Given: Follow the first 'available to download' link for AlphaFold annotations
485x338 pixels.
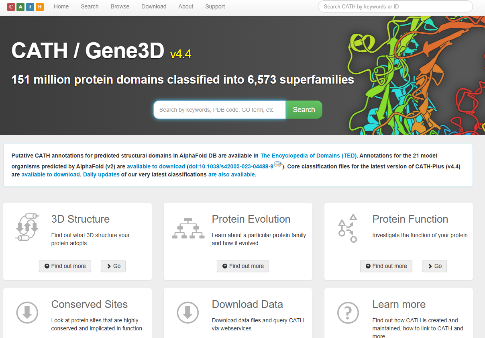Looking at the screenshot, I should click(x=156, y=166).
